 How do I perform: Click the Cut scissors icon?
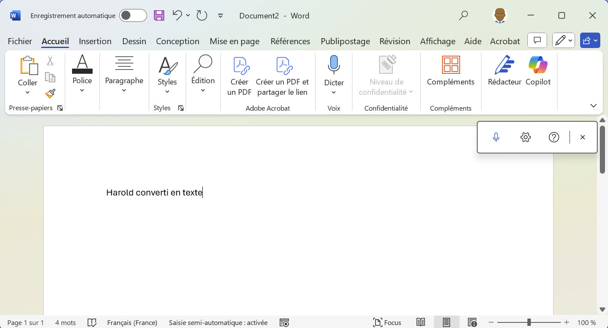click(x=50, y=61)
